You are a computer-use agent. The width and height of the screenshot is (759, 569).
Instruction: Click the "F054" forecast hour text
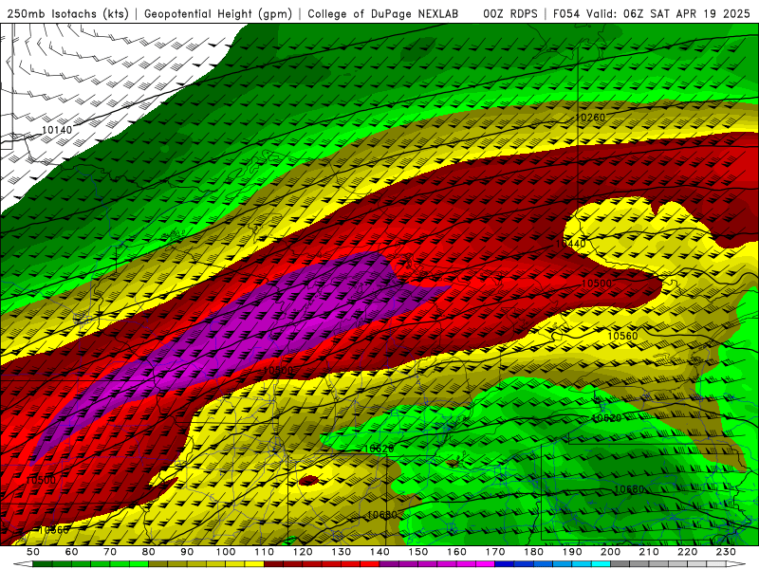click(566, 14)
